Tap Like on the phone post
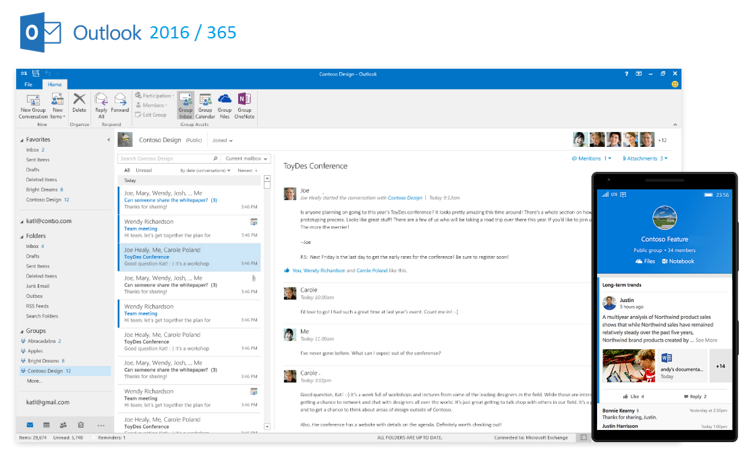This screenshot has width=755, height=461. pos(633,396)
